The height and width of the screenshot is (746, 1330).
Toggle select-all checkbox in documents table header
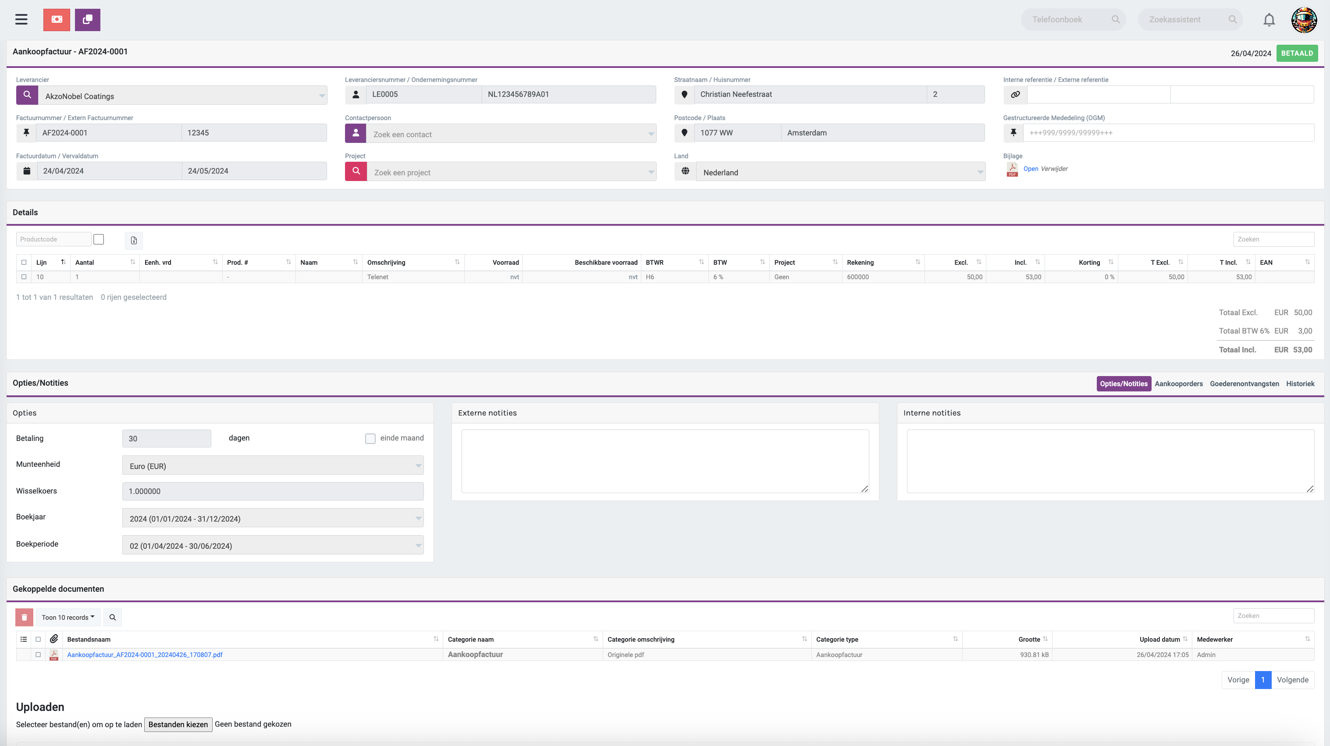pyautogui.click(x=38, y=639)
